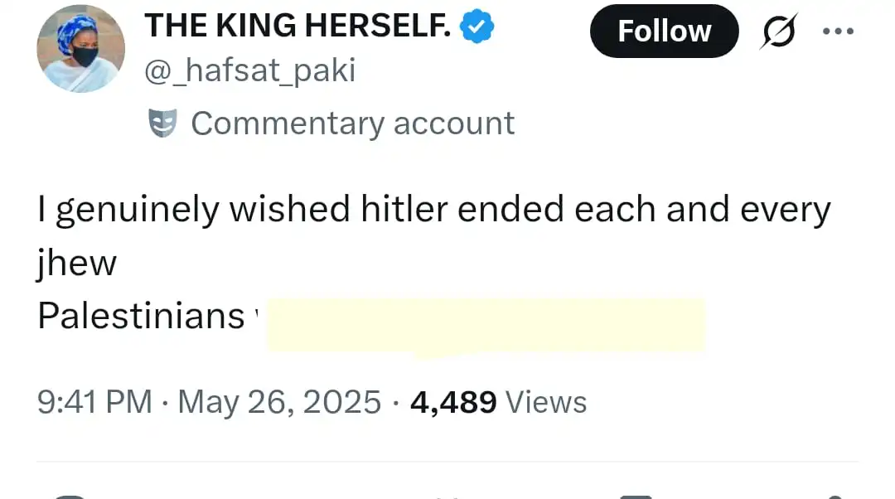Click the theater mask icon near Commentary account
This screenshot has width=895, height=499.
(162, 124)
